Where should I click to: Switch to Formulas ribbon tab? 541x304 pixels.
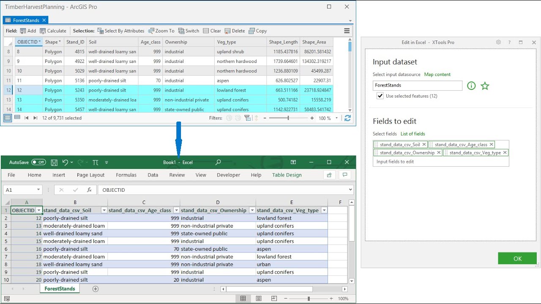[126, 175]
